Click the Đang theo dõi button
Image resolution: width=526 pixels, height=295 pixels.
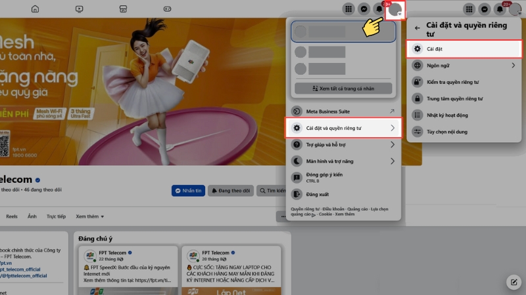coord(231,191)
